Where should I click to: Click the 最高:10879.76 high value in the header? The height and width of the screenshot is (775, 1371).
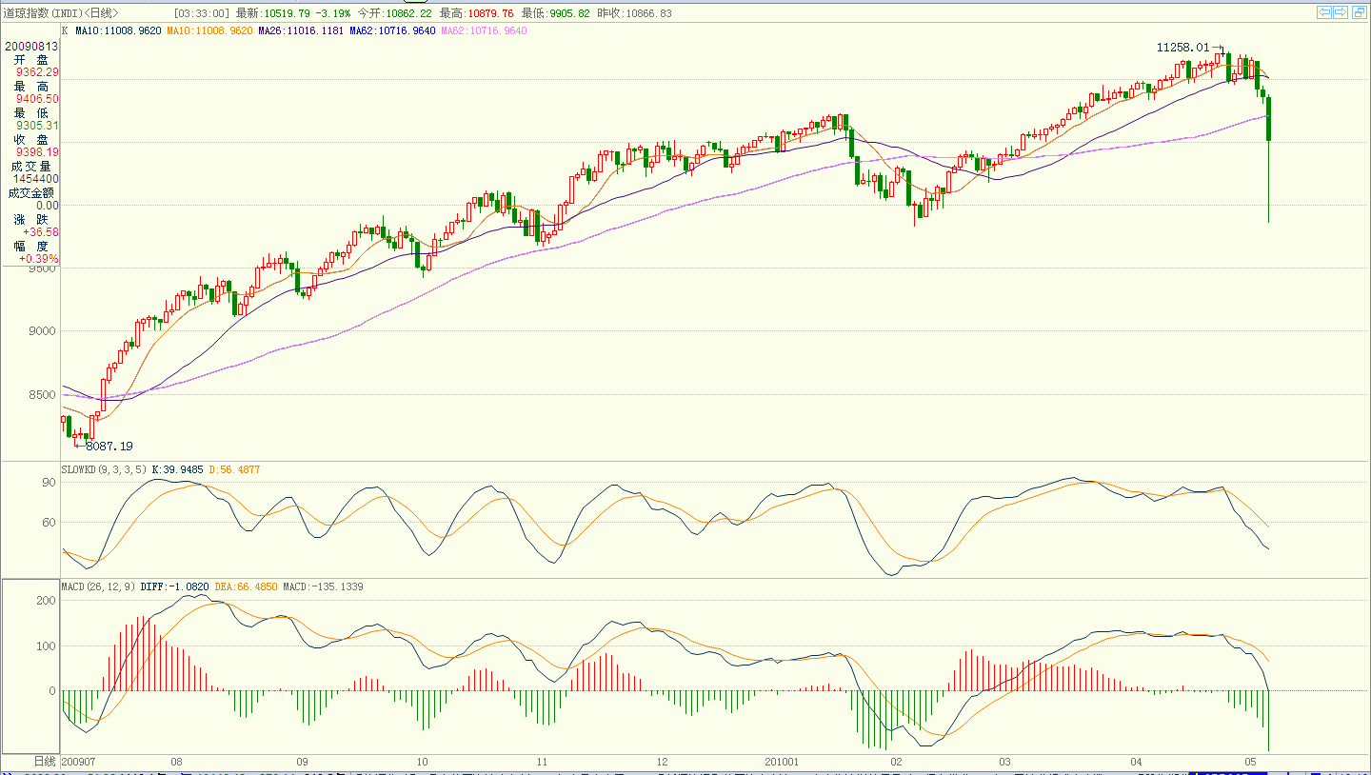coord(476,13)
